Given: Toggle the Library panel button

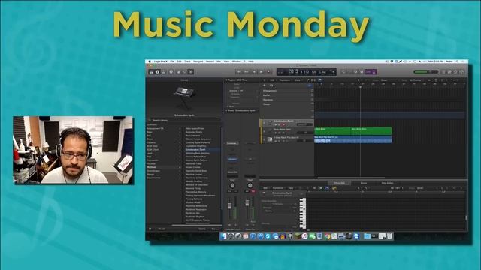Looking at the screenshot, I should tap(151, 72).
